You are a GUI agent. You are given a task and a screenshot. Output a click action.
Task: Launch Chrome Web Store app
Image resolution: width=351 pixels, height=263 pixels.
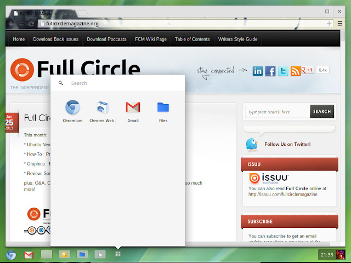click(x=103, y=111)
